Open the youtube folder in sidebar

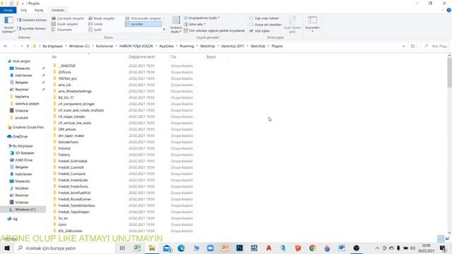coord(22,118)
